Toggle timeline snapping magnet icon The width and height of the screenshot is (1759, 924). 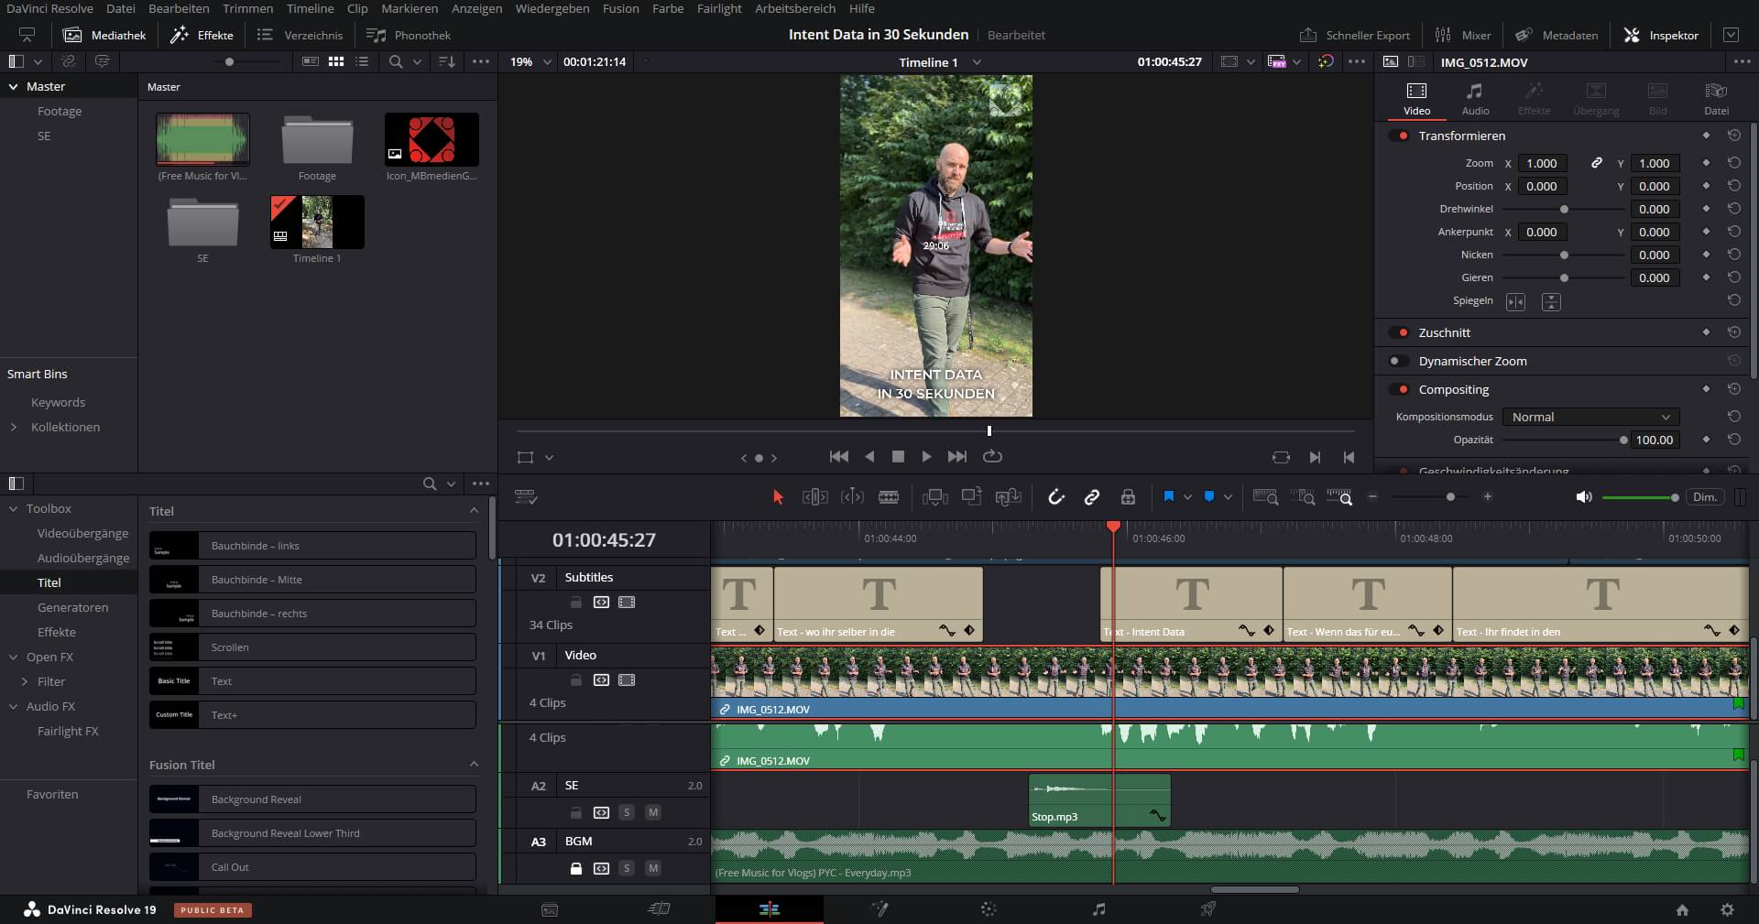pos(1056,497)
